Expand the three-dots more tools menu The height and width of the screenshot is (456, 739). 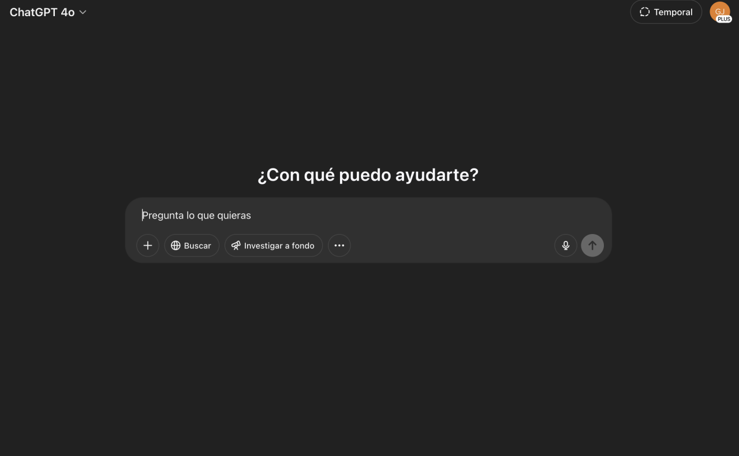[339, 246]
